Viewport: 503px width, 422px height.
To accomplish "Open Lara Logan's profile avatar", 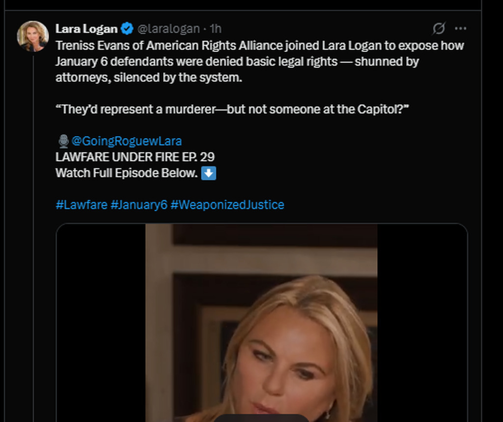I will pyautogui.click(x=32, y=36).
